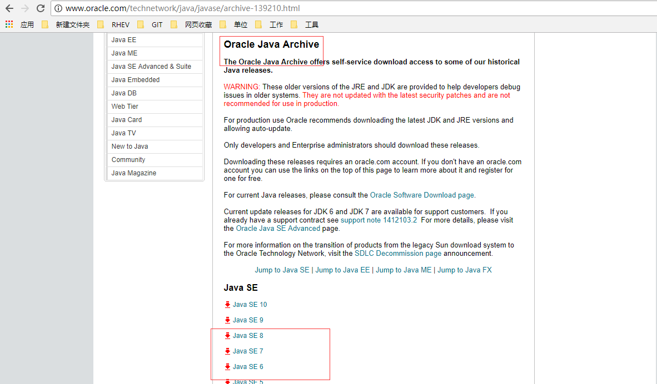Open the Java SE 10 archive link
The height and width of the screenshot is (384, 657).
click(x=250, y=305)
